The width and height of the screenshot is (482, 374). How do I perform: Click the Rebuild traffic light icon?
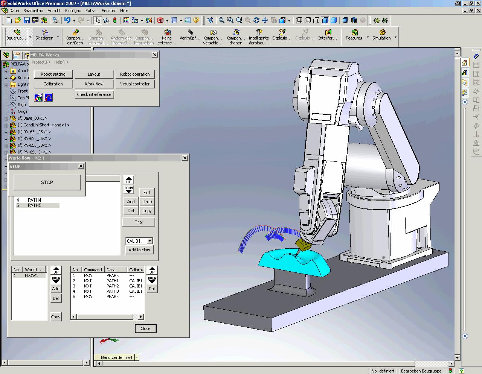[115, 20]
